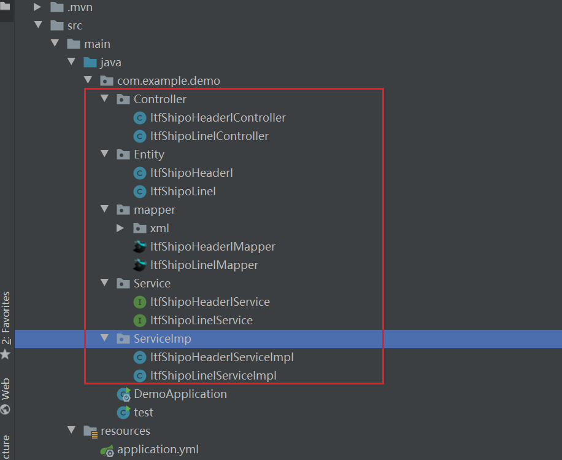This screenshot has width=562, height=460.
Task: Select the ServiceImp package label
Action: 163,339
